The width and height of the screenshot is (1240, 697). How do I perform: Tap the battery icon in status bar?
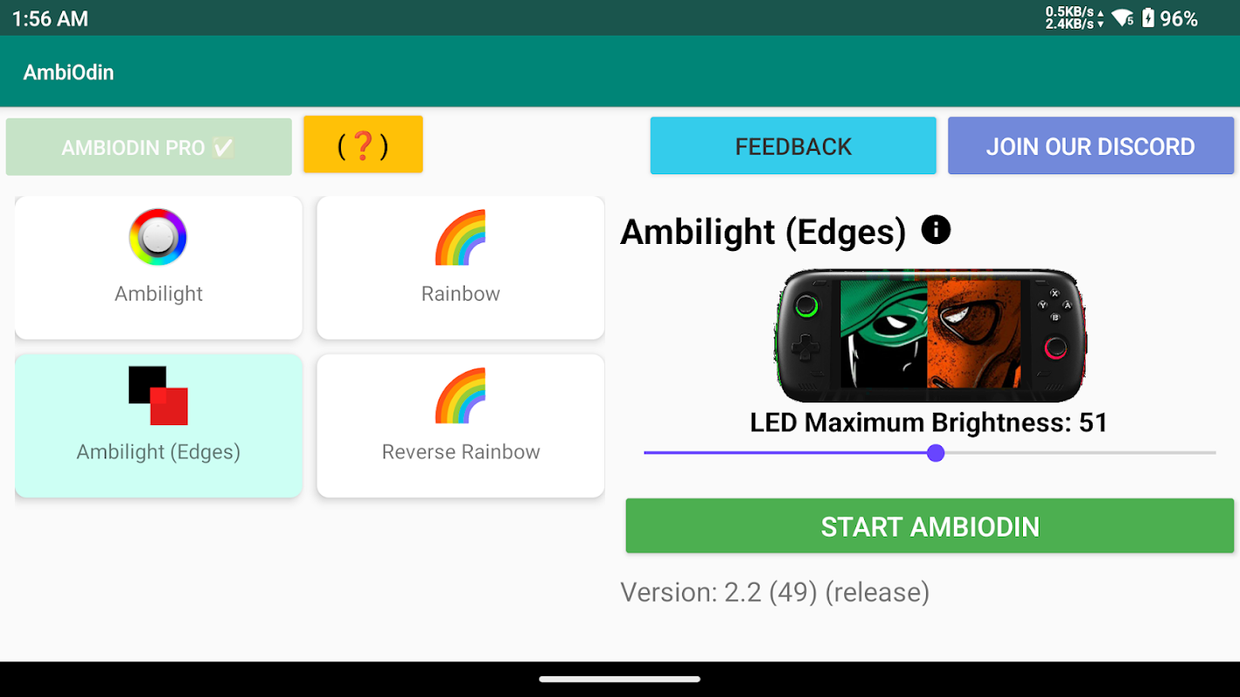click(x=1148, y=17)
